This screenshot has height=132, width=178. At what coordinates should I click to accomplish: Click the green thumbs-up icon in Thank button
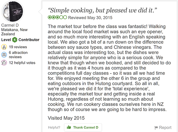coord(69,127)
